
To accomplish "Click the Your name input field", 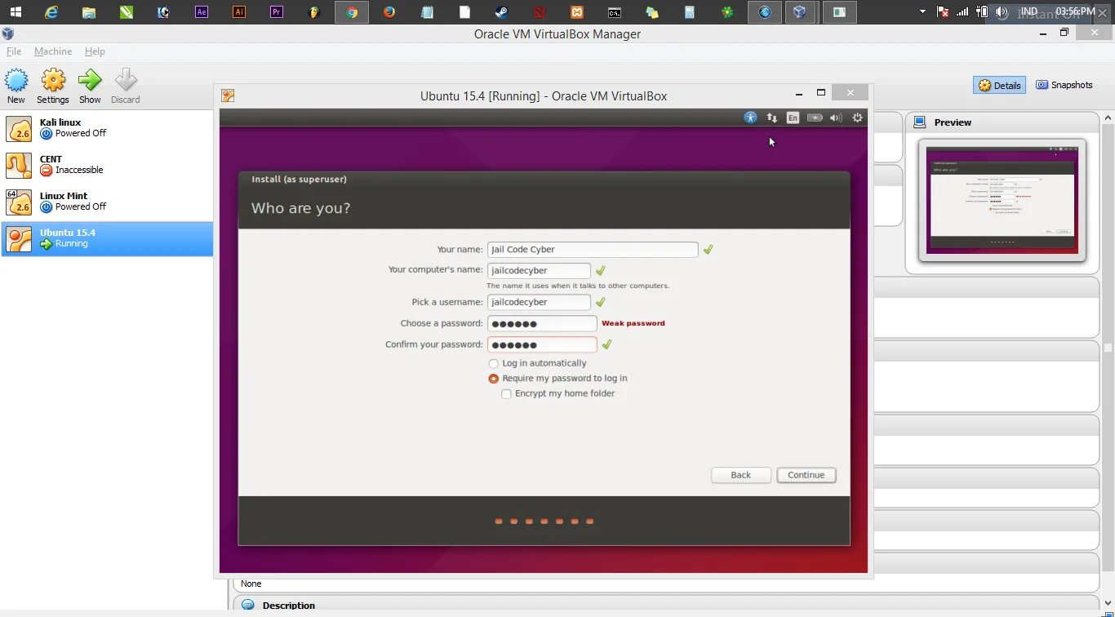I will 593,250.
